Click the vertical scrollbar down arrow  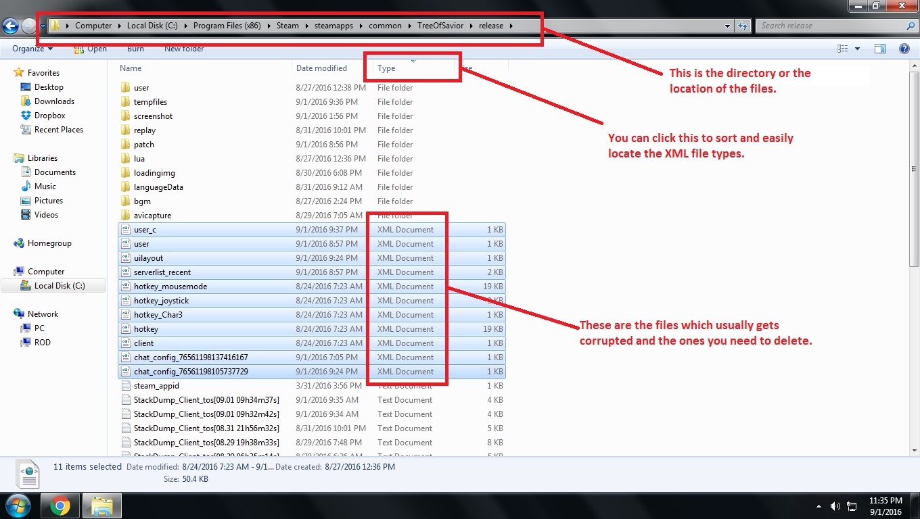pos(914,450)
